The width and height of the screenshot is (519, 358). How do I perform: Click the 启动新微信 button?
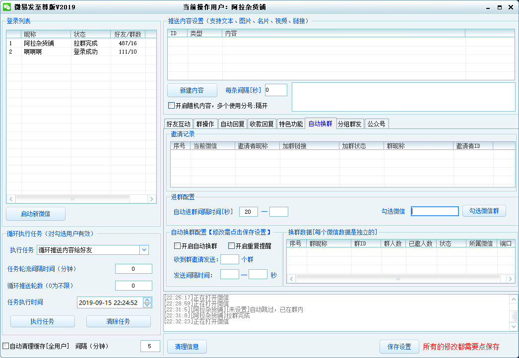36,214
